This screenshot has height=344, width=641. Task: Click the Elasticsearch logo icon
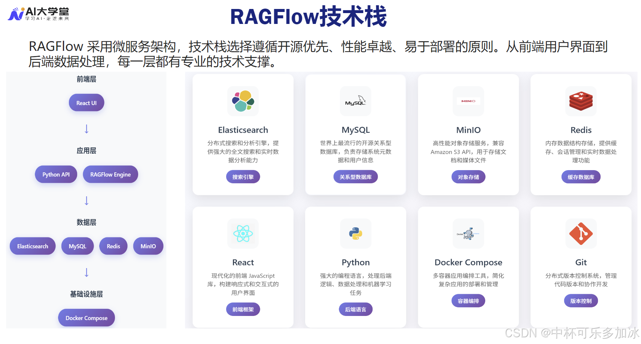tap(243, 101)
